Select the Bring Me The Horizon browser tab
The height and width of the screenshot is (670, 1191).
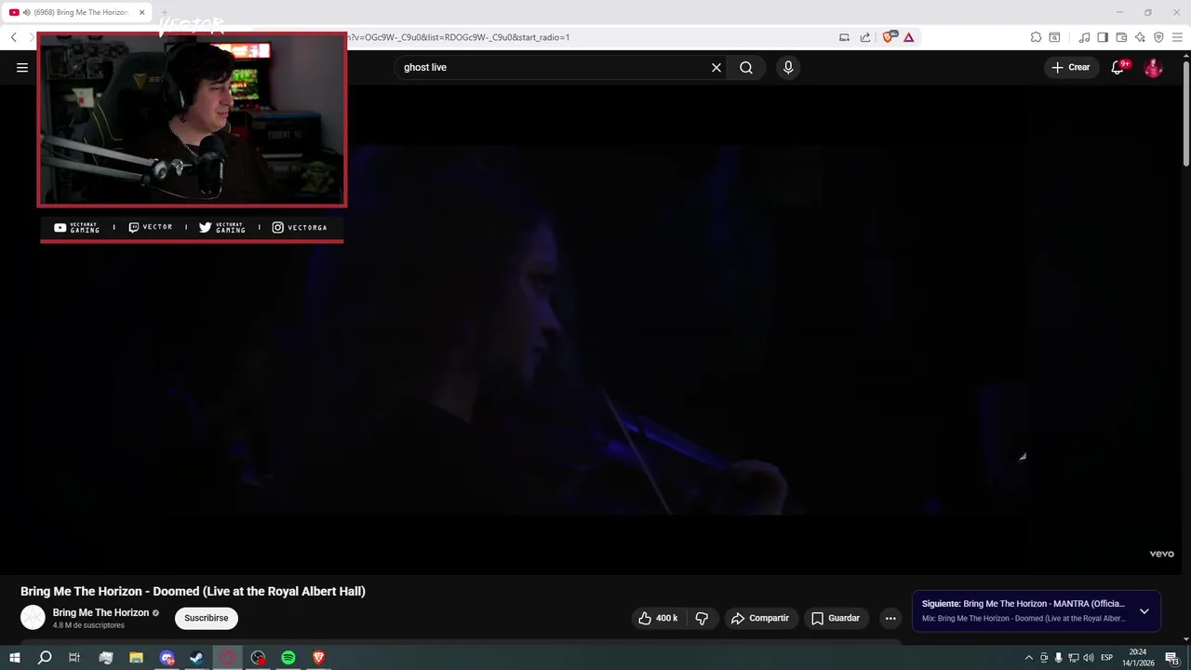point(78,12)
